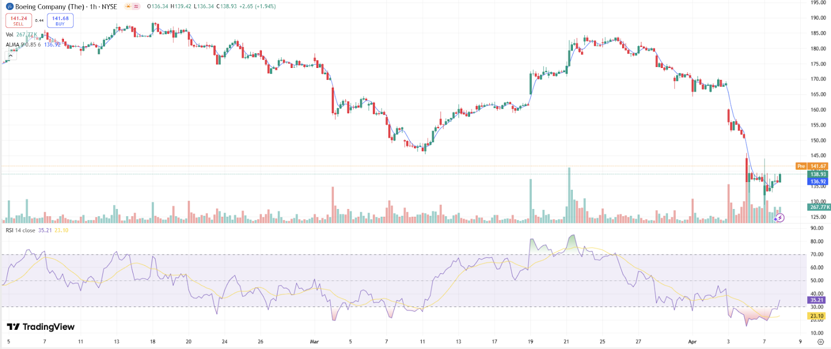This screenshot has height=349, width=831.
Task: Collapse the indicator legend with the chevron
Action: [10, 55]
